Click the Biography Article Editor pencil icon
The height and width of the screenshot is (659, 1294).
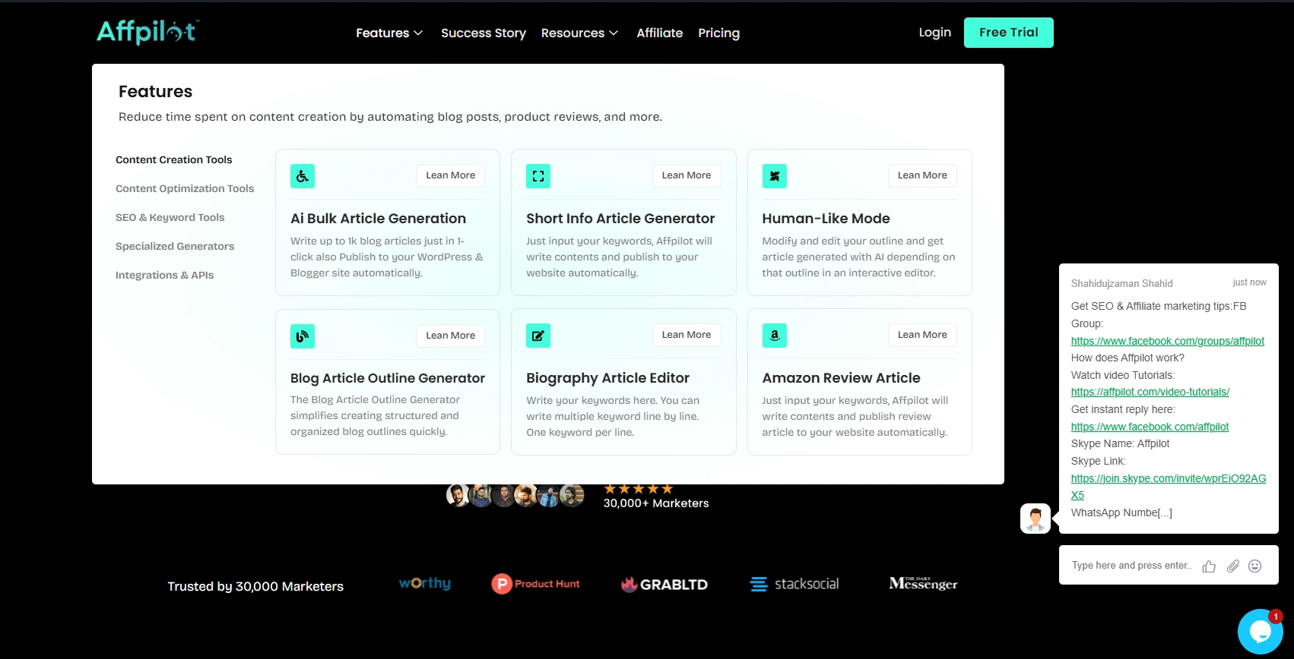538,336
